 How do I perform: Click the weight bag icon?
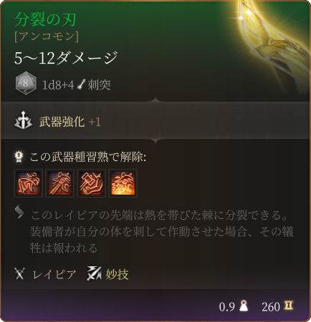pyautogui.click(x=244, y=306)
